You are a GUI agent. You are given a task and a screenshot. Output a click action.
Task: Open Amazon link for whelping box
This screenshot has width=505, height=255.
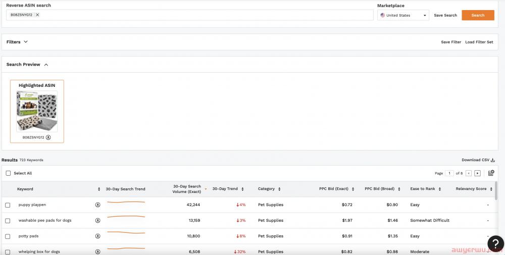[97, 252]
